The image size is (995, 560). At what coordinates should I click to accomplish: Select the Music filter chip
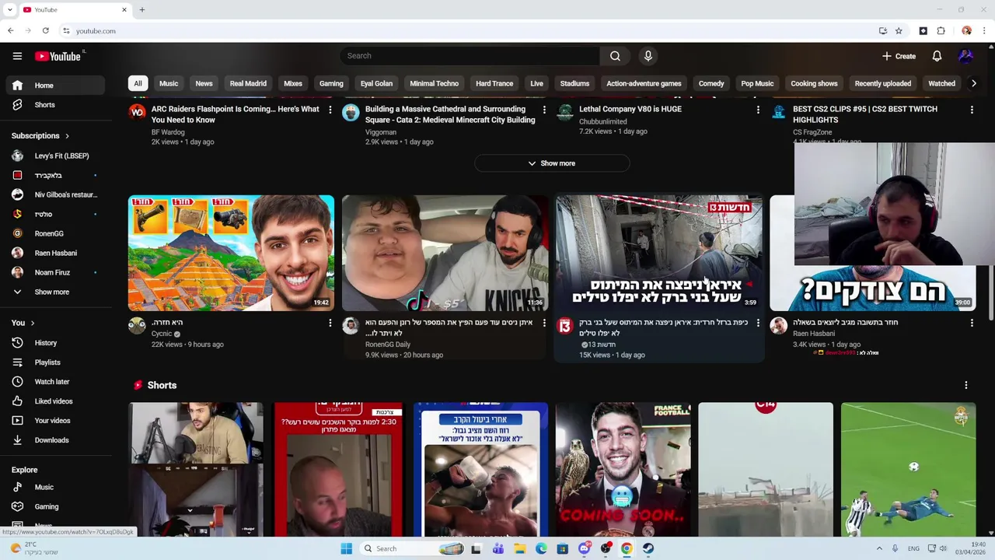click(x=169, y=83)
